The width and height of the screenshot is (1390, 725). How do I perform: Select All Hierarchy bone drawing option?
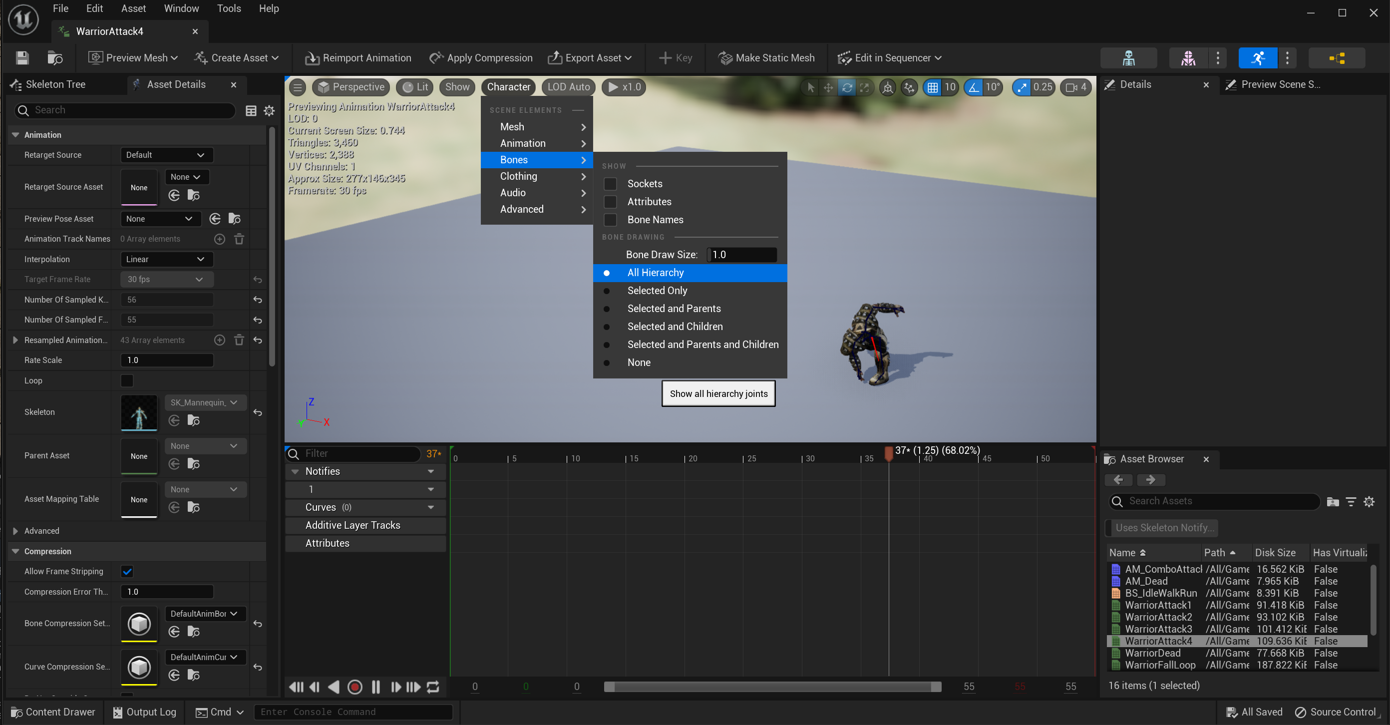tap(690, 273)
